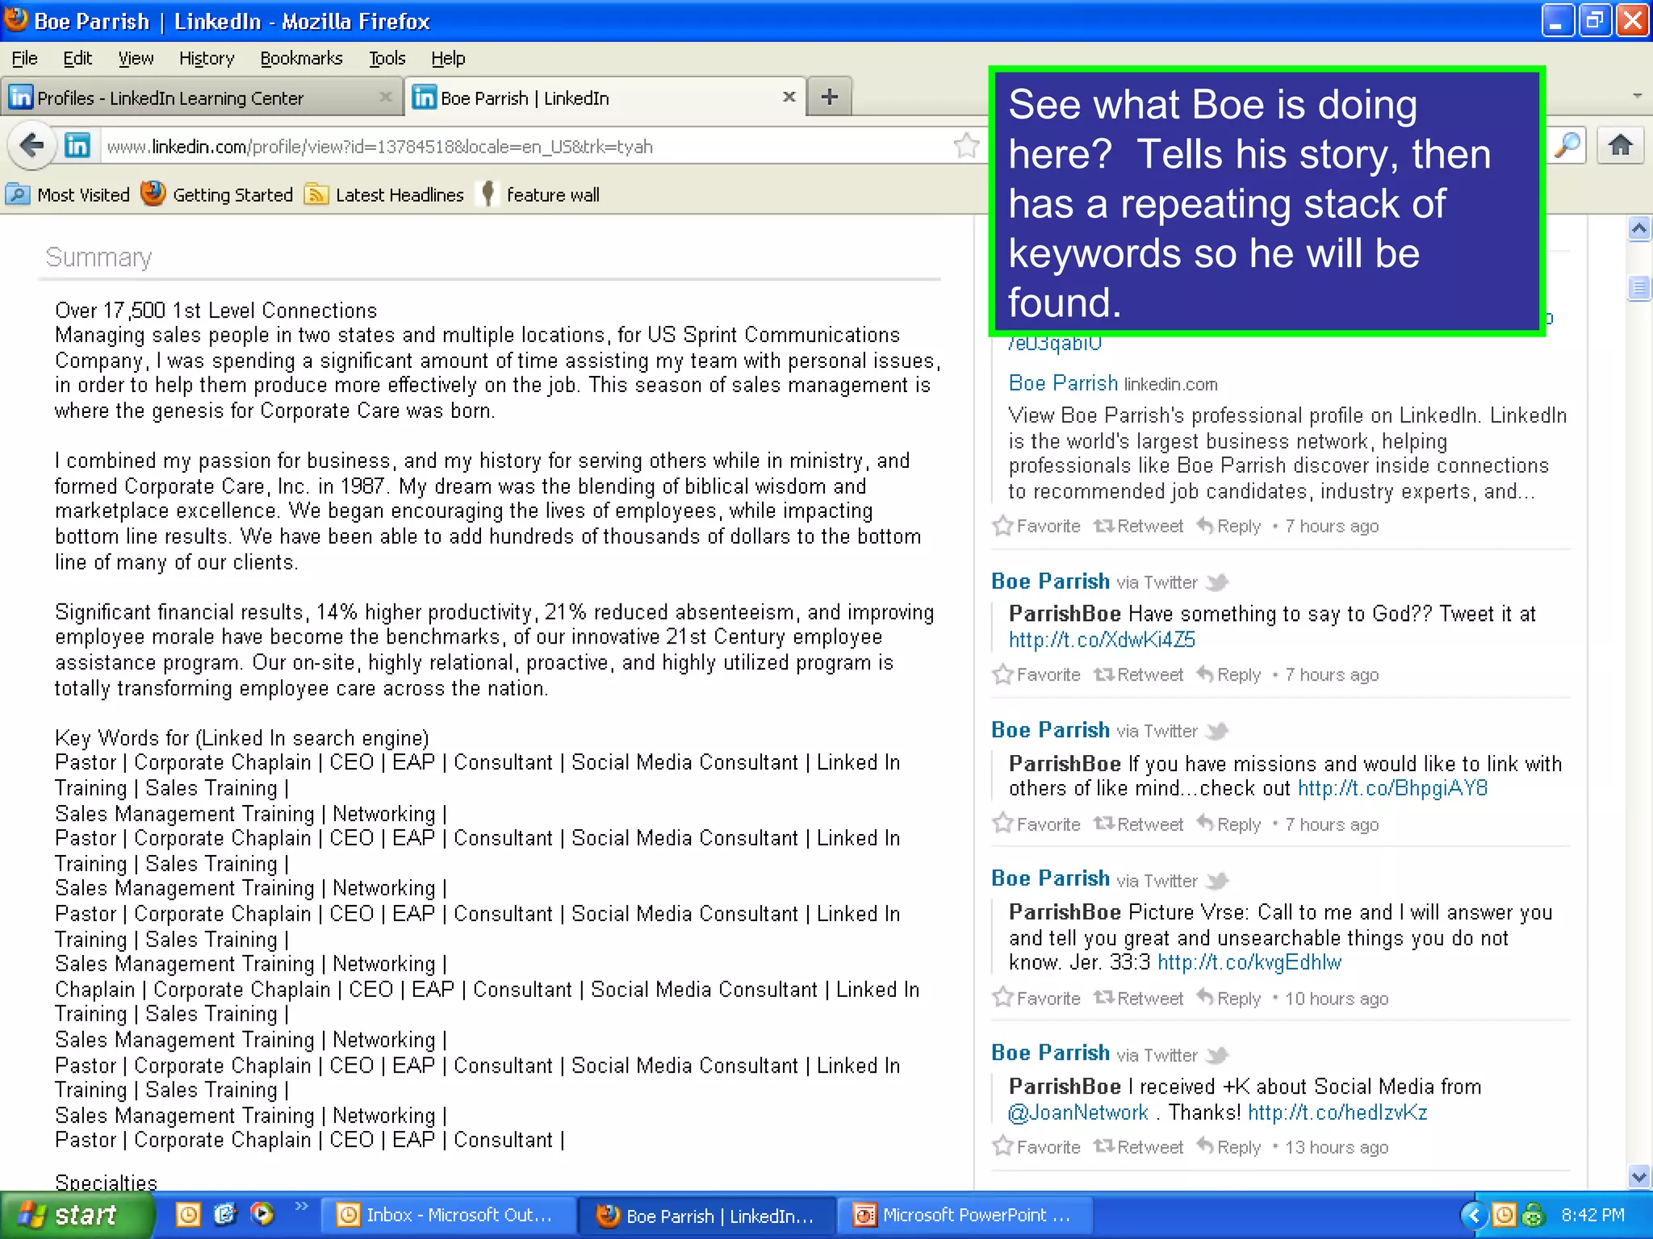The image size is (1653, 1239).
Task: Show hidden system tray icons arrow
Action: coord(1474,1215)
